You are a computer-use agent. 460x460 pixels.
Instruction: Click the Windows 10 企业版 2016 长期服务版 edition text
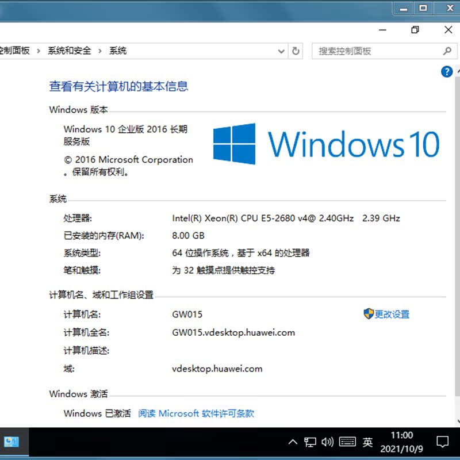125,135
